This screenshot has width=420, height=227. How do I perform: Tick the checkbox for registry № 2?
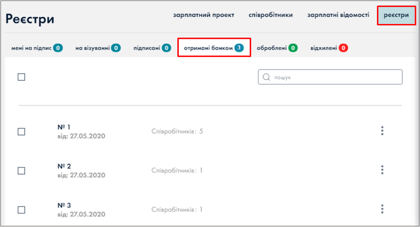(x=22, y=171)
